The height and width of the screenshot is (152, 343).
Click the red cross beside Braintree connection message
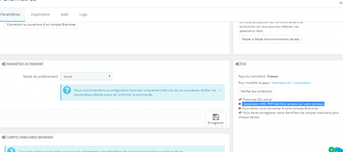(240, 108)
